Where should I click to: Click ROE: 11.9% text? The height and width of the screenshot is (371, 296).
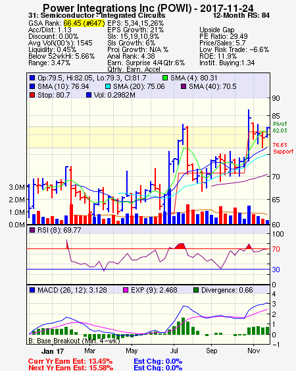pos(218,56)
